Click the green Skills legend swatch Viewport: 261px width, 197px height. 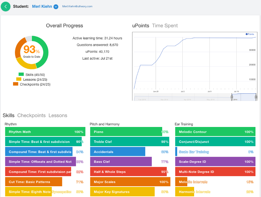click(21, 74)
